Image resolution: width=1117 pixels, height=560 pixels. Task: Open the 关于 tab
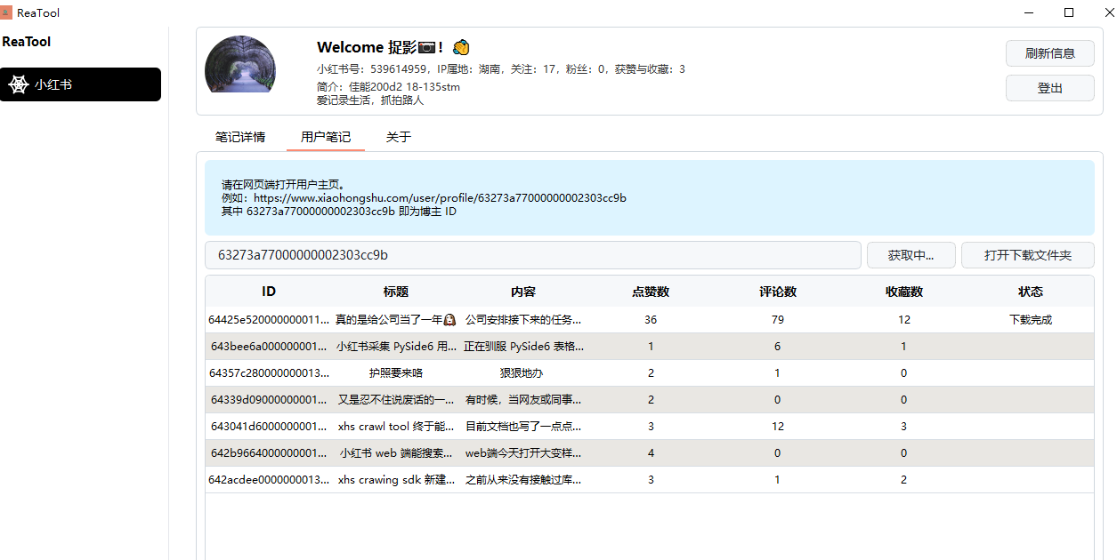pos(398,137)
